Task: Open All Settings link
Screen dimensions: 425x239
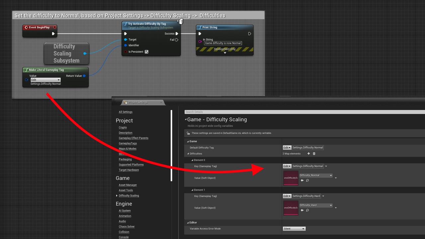Action: pyautogui.click(x=126, y=112)
